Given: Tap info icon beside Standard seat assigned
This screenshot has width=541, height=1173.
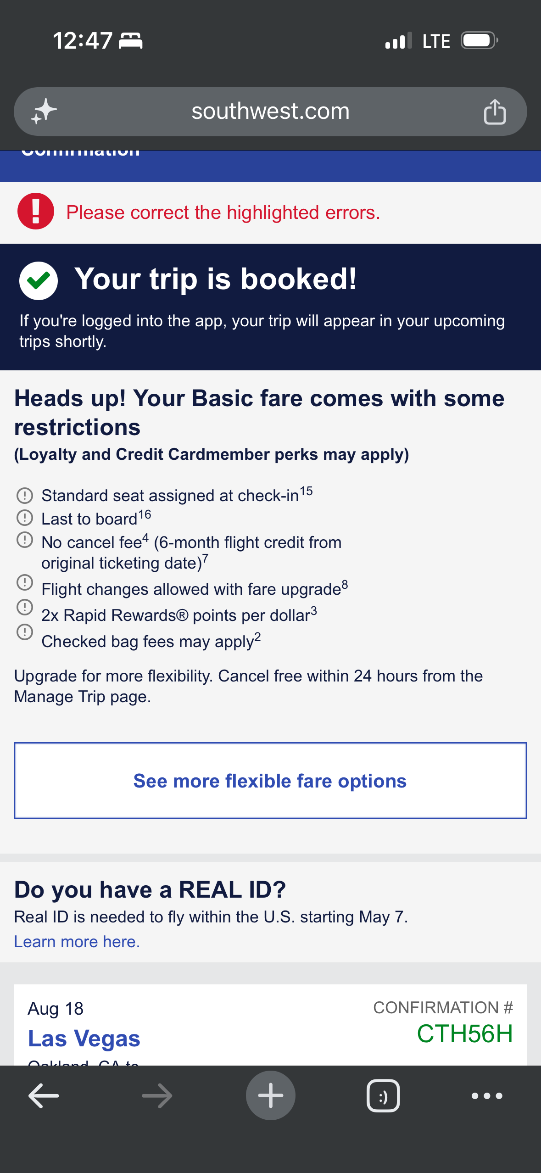Looking at the screenshot, I should [x=25, y=495].
